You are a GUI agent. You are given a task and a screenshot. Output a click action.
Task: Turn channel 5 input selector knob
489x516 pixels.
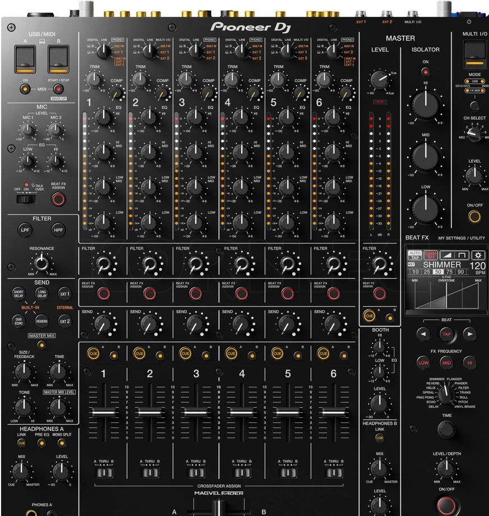[288, 50]
